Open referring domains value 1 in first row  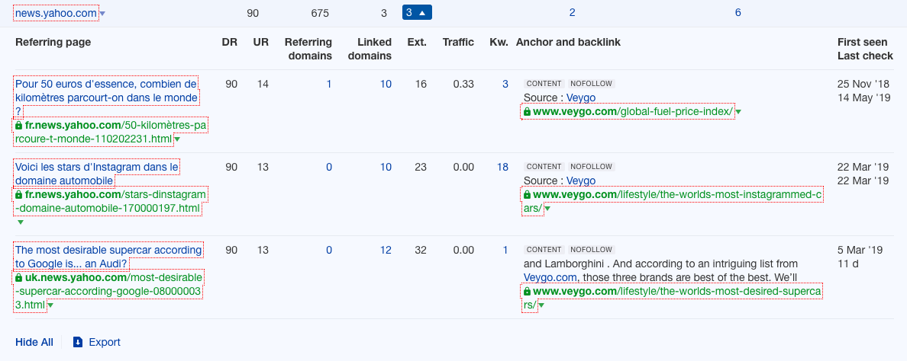coord(329,85)
